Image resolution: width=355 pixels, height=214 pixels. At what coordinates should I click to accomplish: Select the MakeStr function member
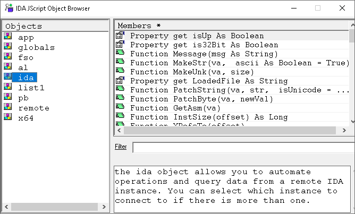pos(232,63)
